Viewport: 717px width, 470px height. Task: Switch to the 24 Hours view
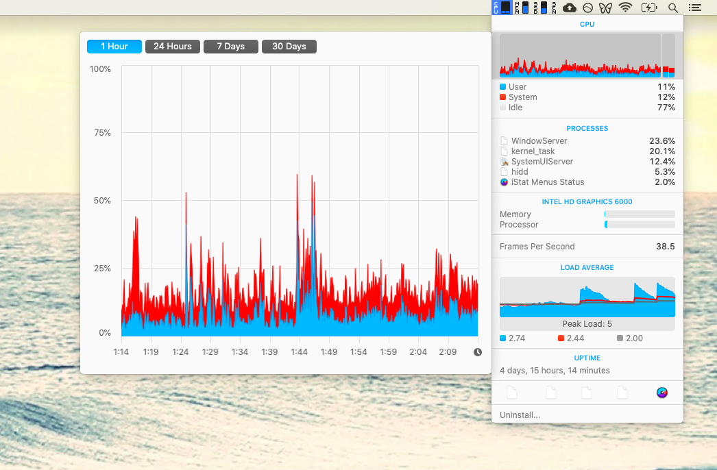(x=172, y=46)
